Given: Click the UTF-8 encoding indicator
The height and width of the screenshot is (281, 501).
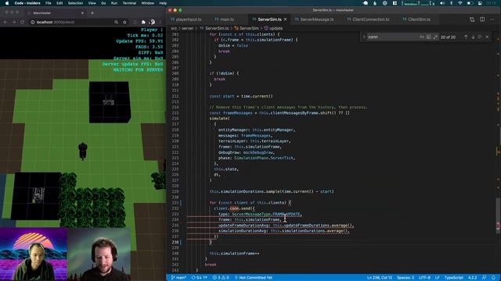Looking at the screenshot, I should point(424,278).
